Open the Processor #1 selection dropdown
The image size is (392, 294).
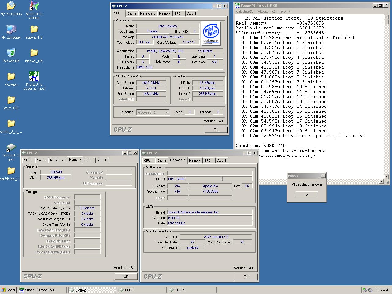pos(167,112)
